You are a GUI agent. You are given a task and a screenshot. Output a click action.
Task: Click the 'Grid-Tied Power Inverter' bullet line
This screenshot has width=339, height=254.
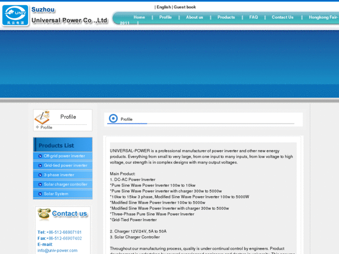pos(133,220)
